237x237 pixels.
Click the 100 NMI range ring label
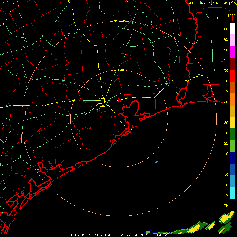pos(119,21)
